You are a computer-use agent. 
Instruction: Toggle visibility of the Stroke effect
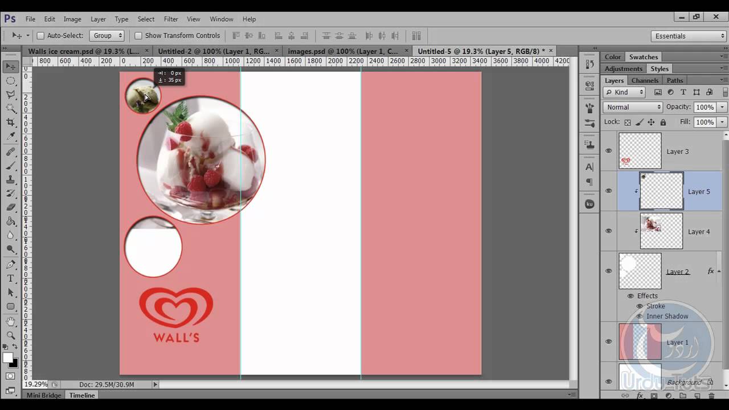click(640, 306)
